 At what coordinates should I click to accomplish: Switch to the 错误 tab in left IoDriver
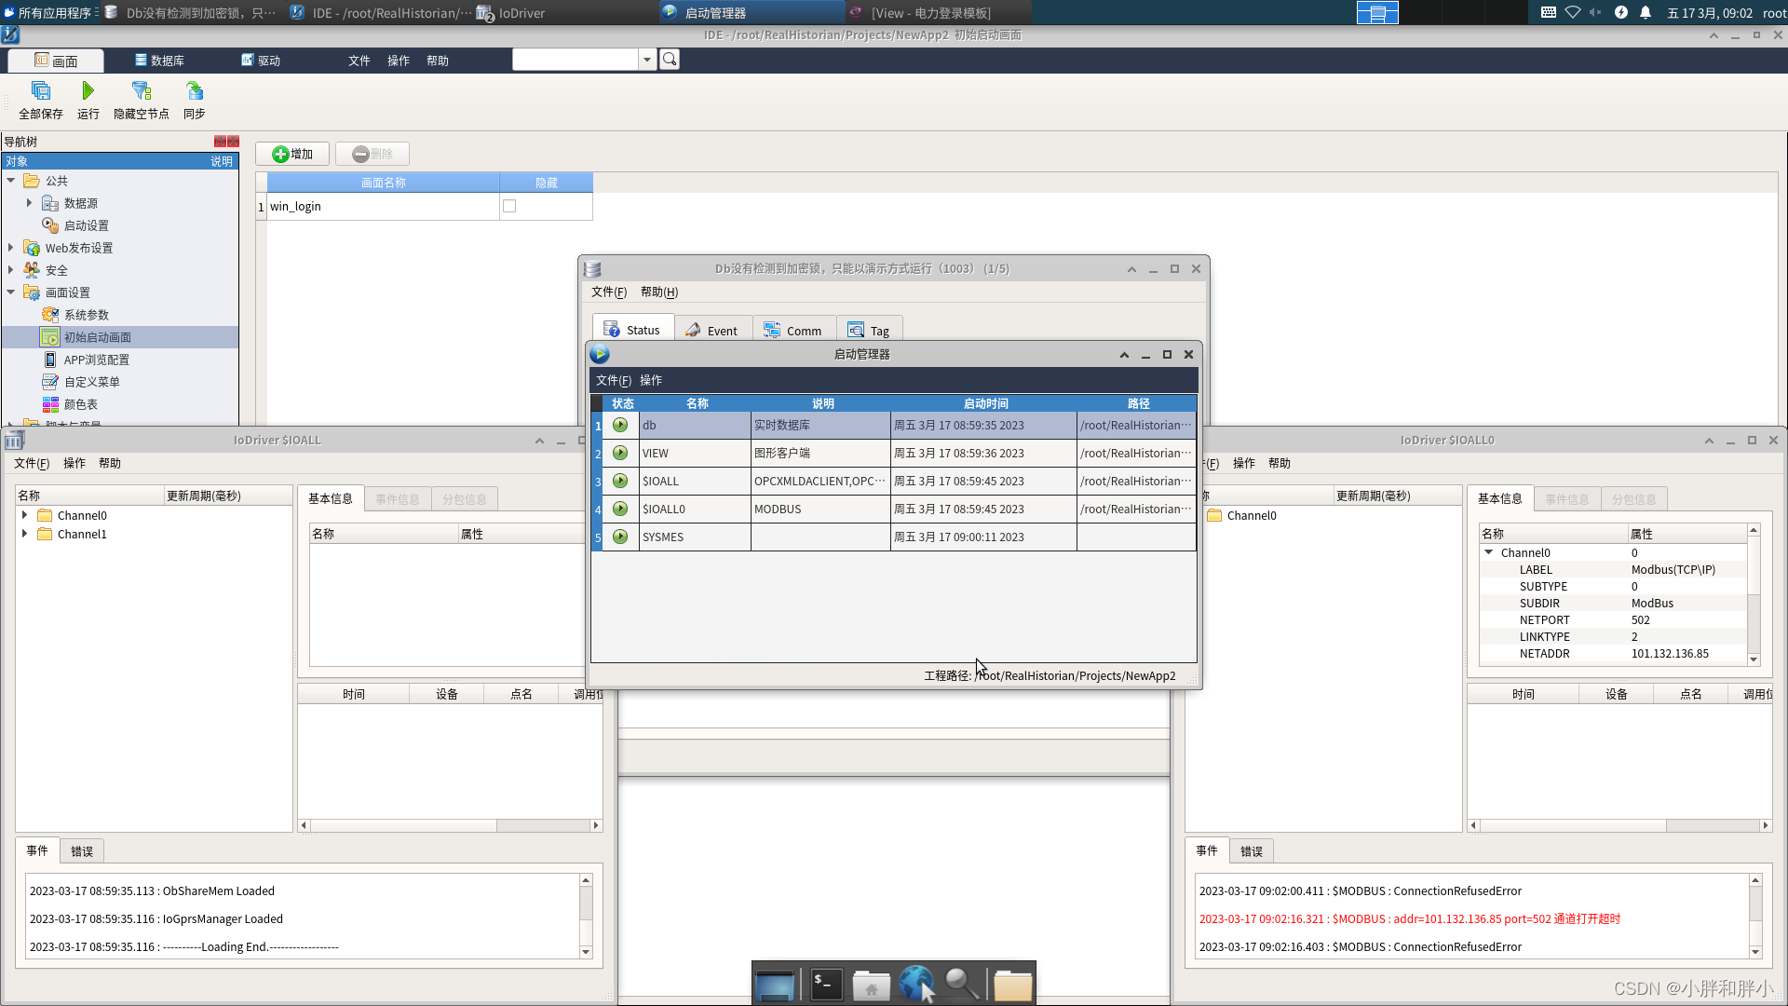82,851
